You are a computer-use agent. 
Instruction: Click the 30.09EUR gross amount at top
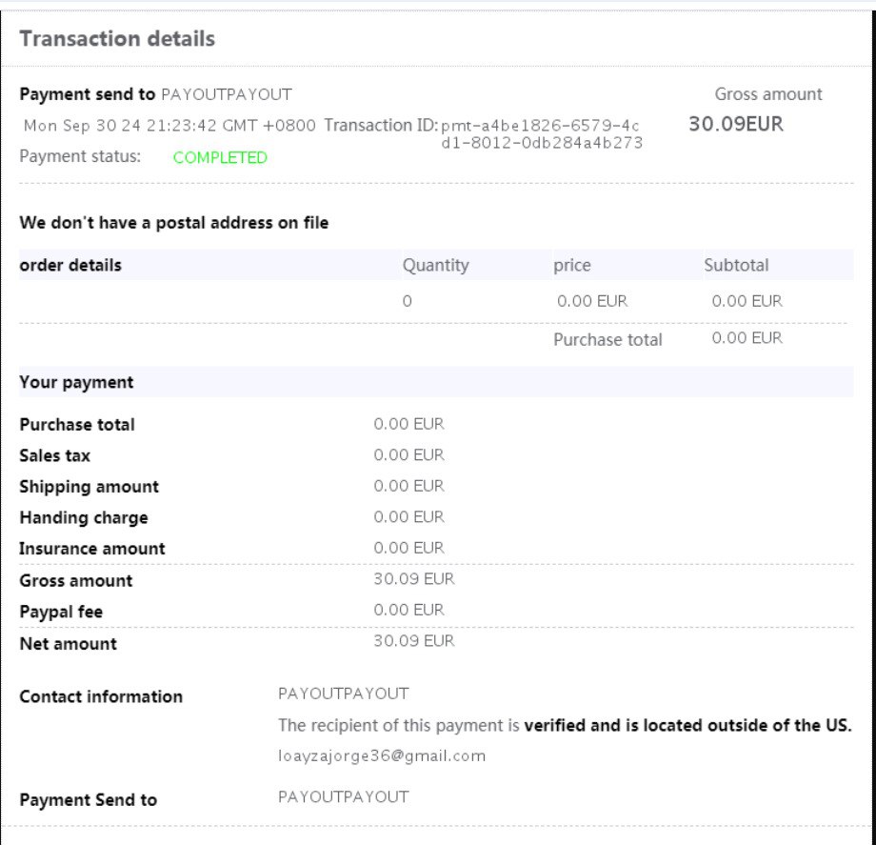[735, 124]
